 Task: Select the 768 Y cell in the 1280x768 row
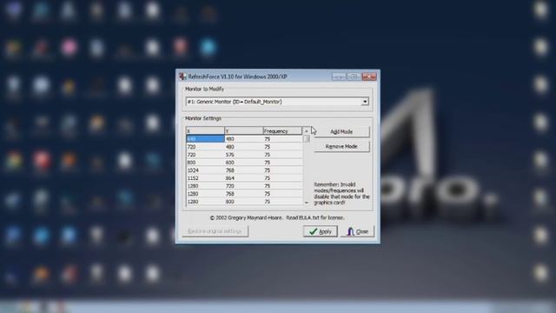(244, 194)
